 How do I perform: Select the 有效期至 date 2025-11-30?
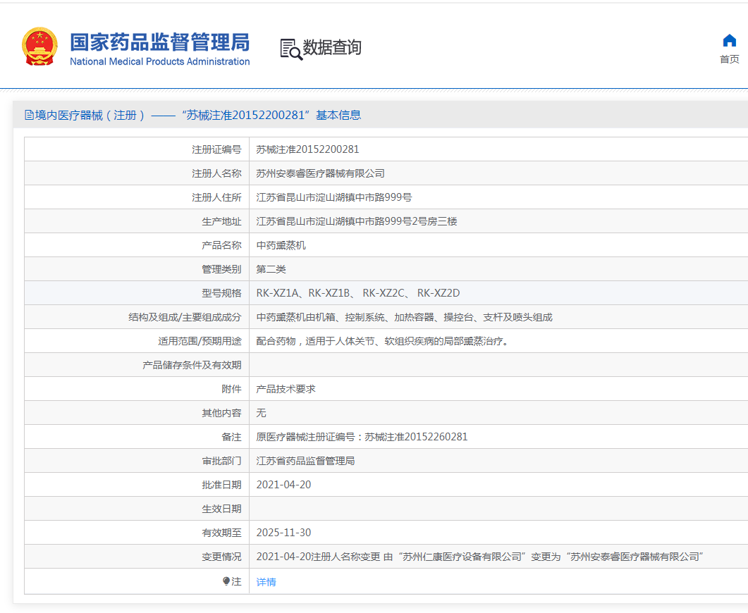click(284, 533)
